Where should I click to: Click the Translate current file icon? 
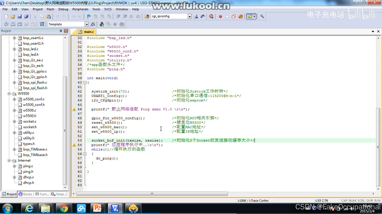point(6,24)
